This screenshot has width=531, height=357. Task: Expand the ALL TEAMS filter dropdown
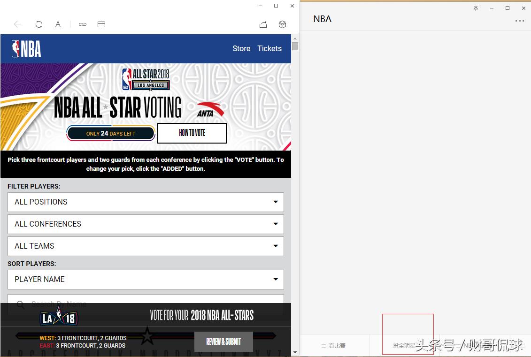pyautogui.click(x=146, y=246)
